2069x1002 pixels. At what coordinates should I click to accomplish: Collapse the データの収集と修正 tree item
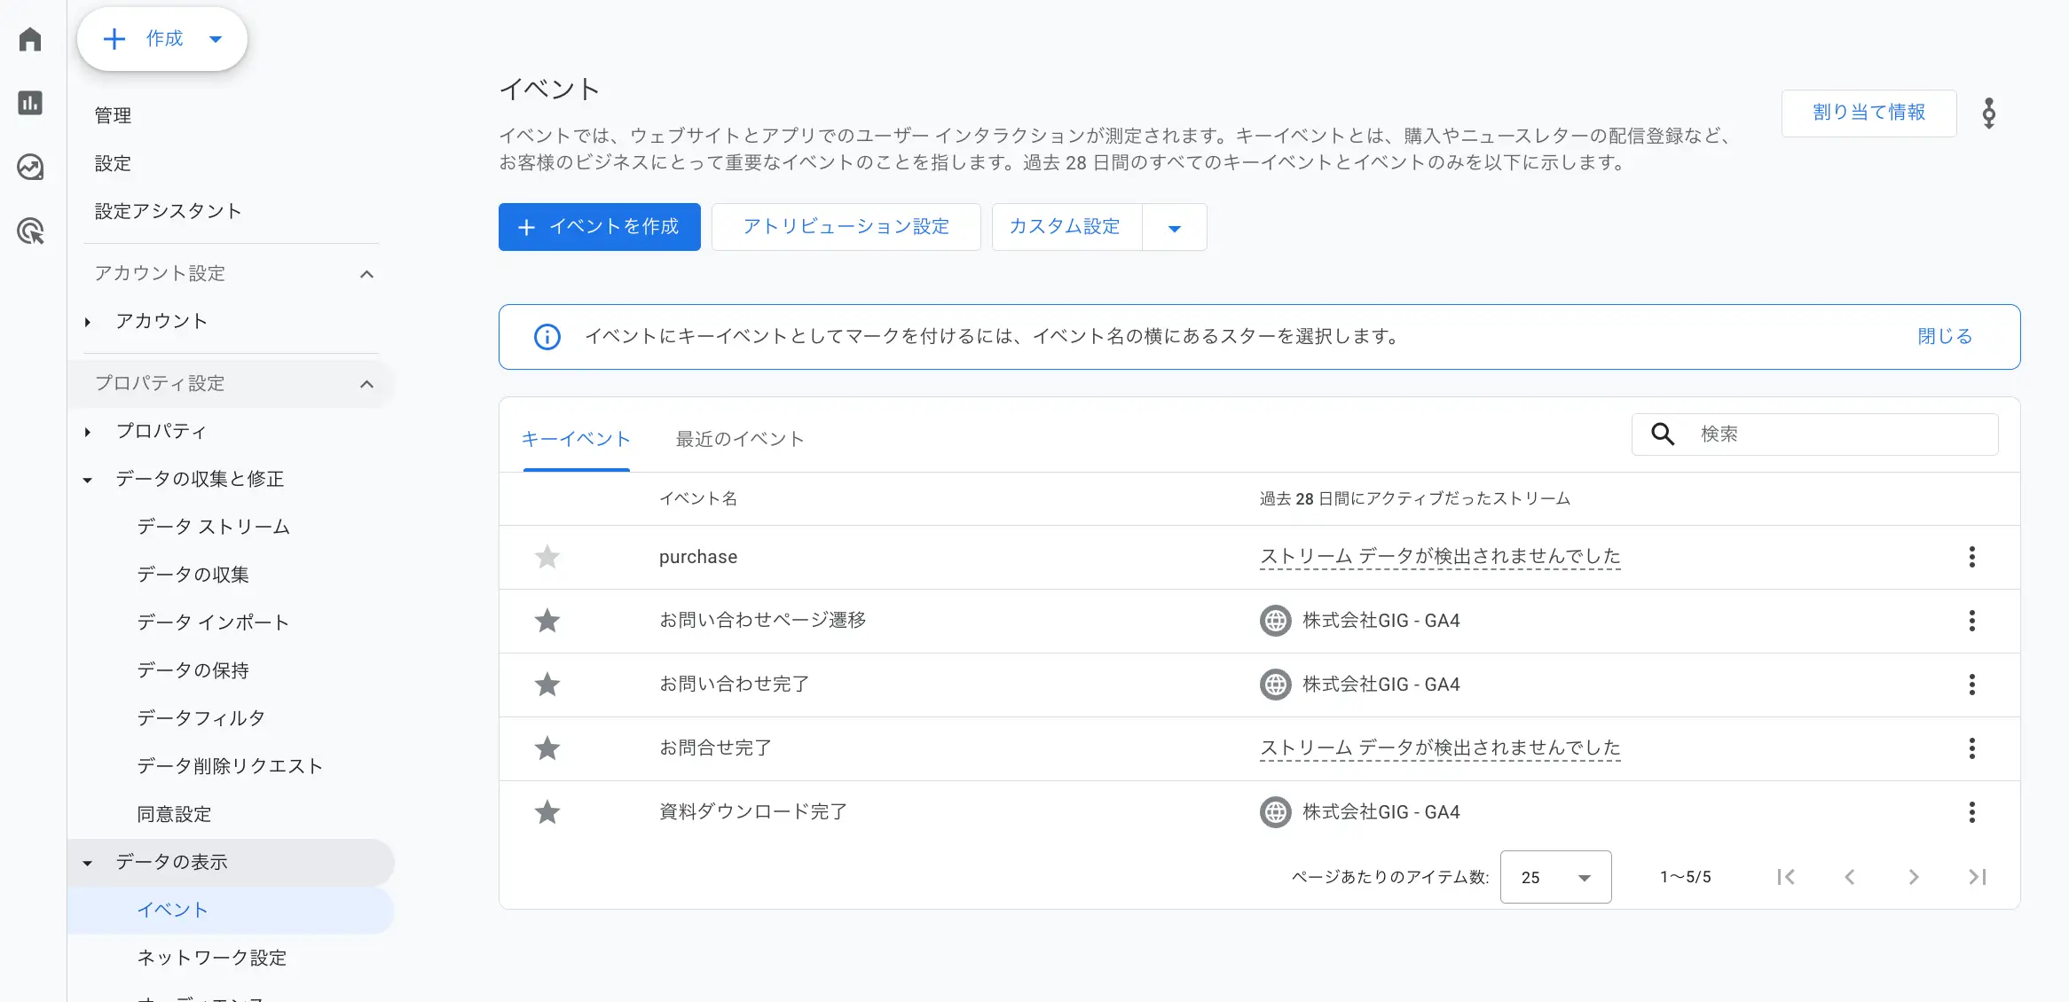point(87,480)
